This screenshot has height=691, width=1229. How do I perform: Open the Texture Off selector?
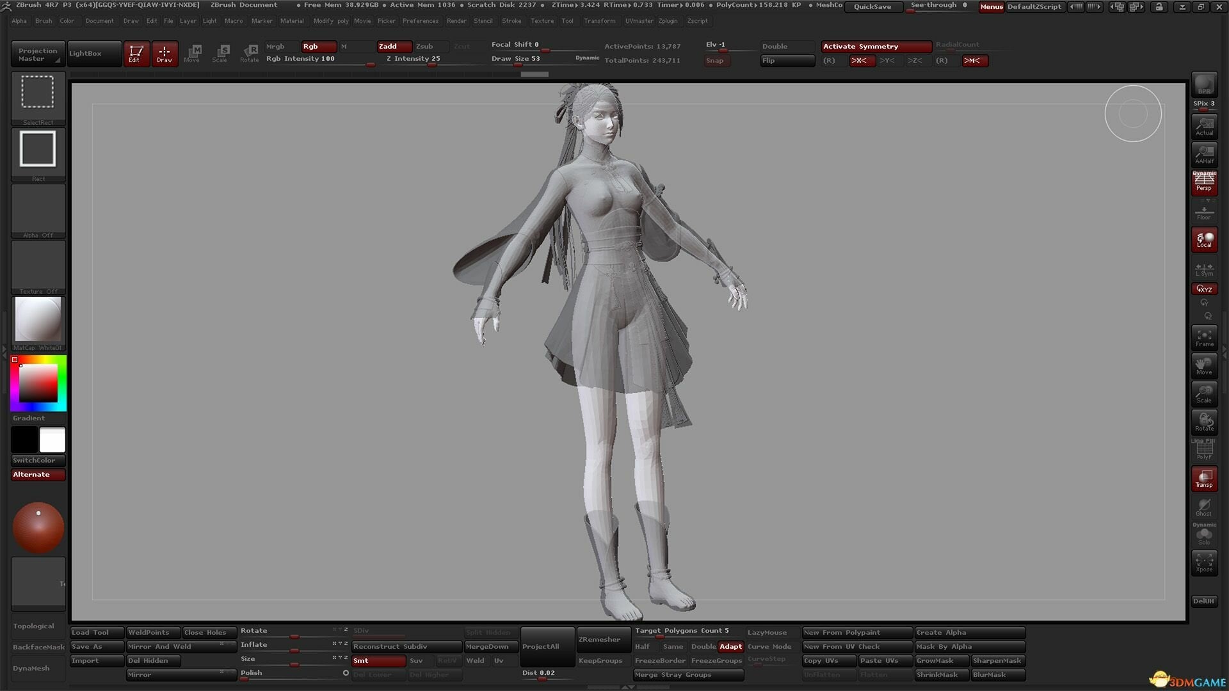(38, 267)
